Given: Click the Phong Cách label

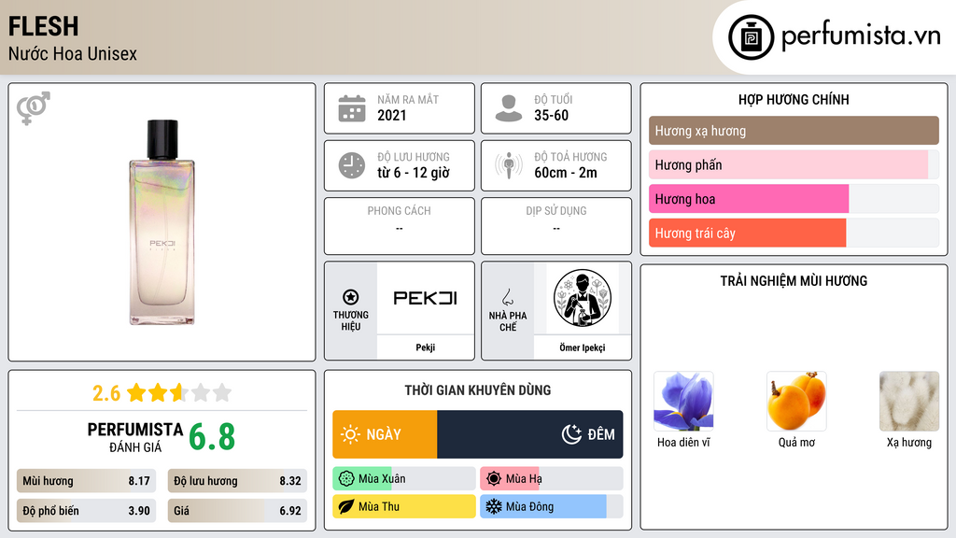Looking at the screenshot, I should (x=399, y=210).
